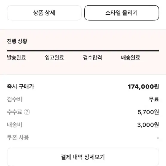Click the 수수료 label text

[x=14, y=112]
